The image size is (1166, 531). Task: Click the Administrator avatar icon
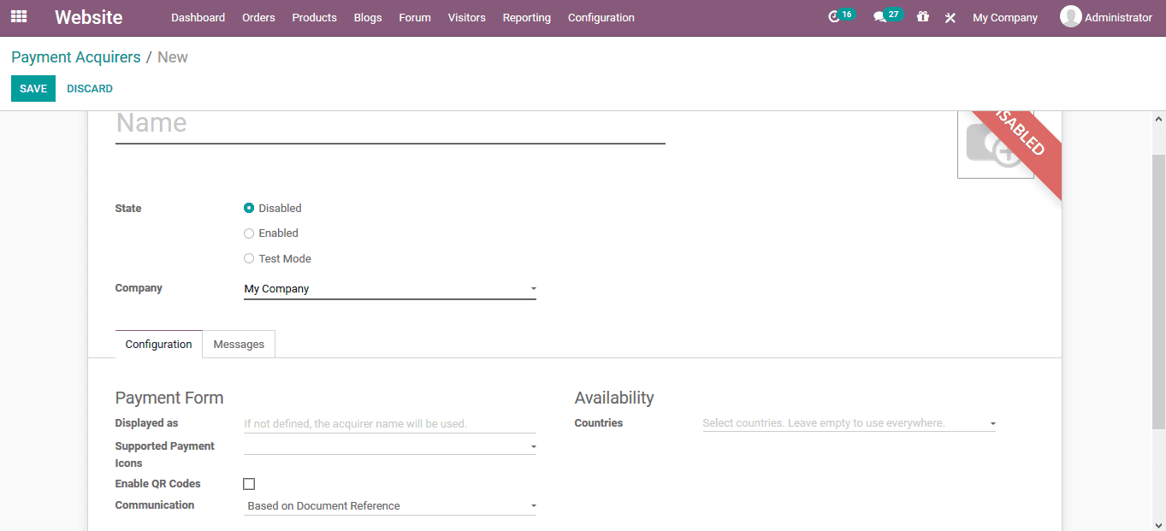click(1070, 16)
